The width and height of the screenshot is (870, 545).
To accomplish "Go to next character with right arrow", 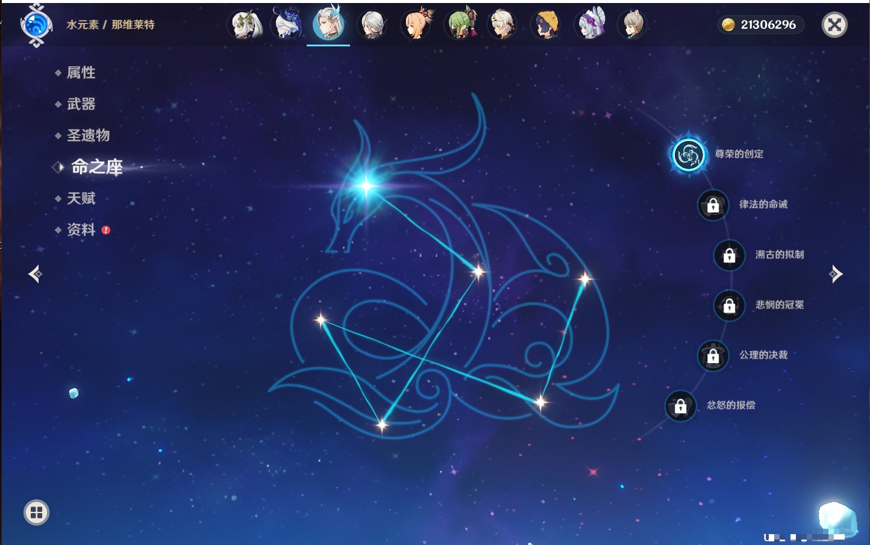I will point(836,274).
